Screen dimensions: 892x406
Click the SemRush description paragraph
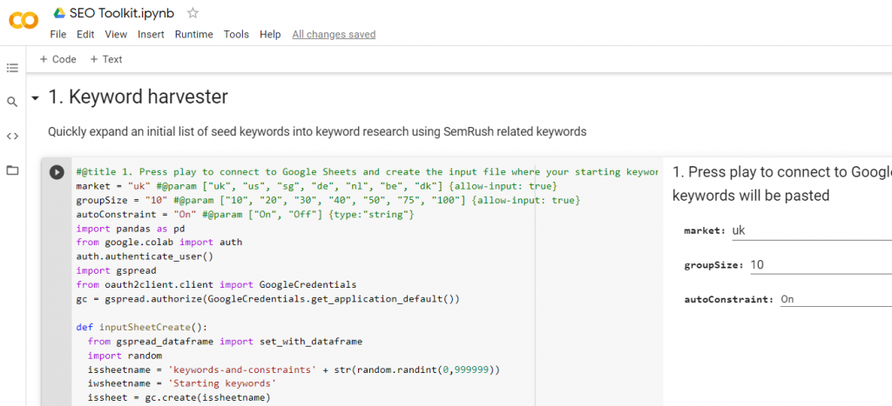click(317, 132)
